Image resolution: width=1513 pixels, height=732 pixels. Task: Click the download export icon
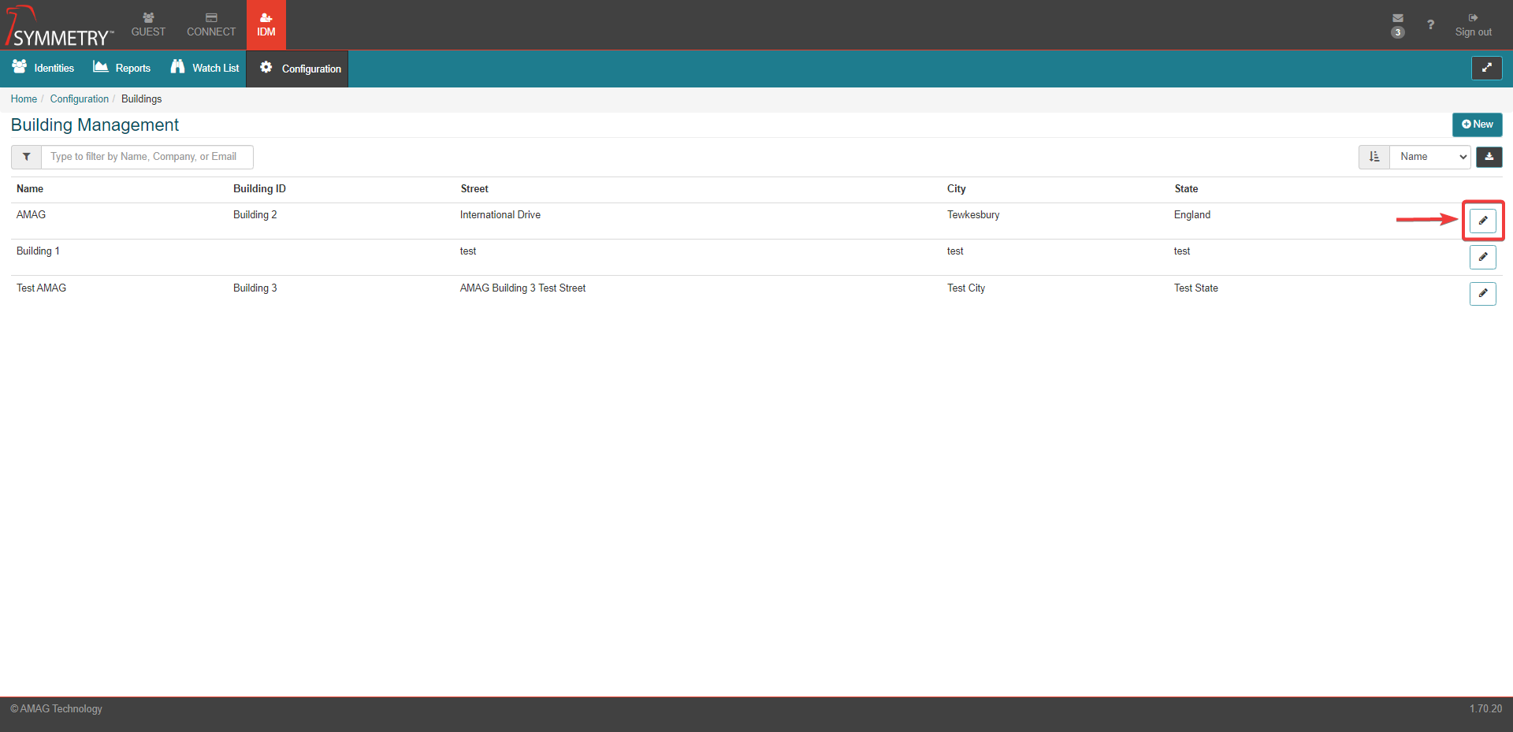pyautogui.click(x=1489, y=157)
